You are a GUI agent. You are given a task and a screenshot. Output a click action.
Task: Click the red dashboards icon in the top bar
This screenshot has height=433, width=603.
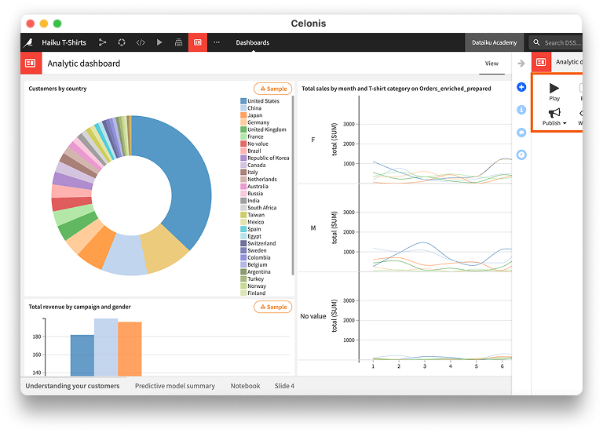tap(198, 42)
